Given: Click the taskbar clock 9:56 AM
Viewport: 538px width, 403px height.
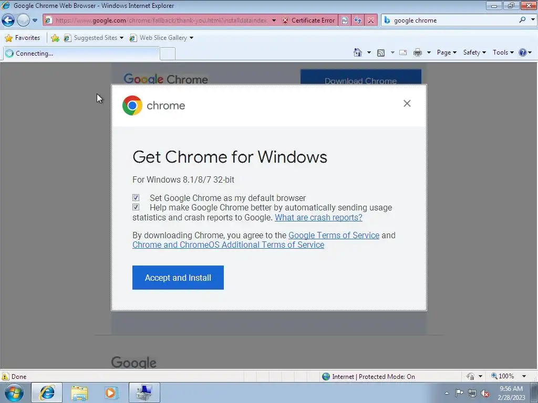Looking at the screenshot, I should pos(511,389).
